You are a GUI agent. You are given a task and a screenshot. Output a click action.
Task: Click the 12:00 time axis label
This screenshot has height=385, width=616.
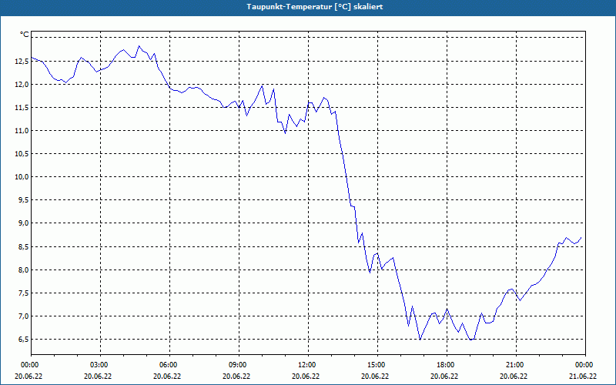click(x=306, y=365)
